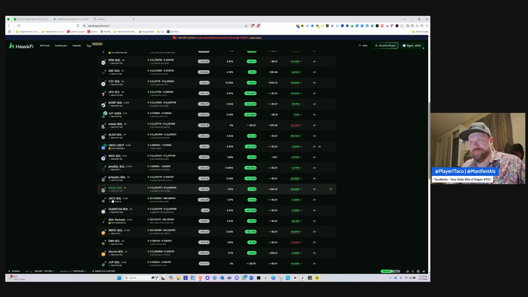Click the $120 value badge on QUANTUM-SOL row
Viewport: 528px width, 297px height.
tap(205, 210)
